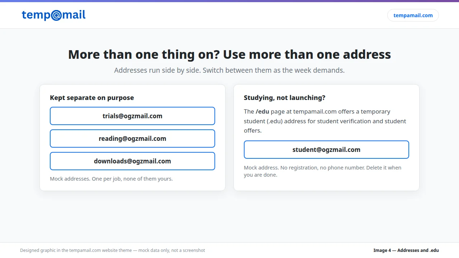Screen dimensions: 459x258
Task: Click the 'Designed graphic' footer text
Action: pyautogui.click(x=113, y=250)
